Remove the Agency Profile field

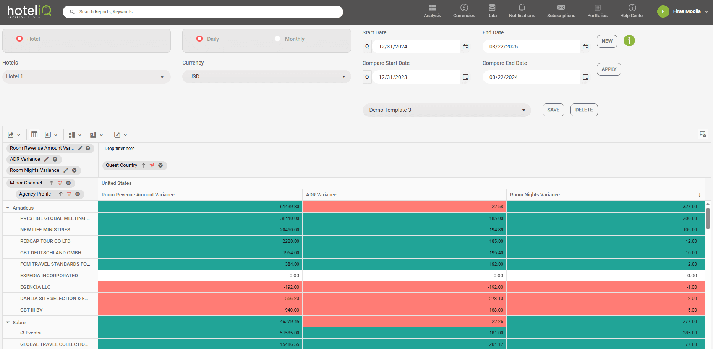tap(78, 194)
